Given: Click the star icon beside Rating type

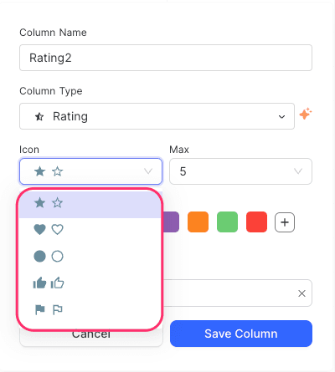Looking at the screenshot, I should (39, 116).
